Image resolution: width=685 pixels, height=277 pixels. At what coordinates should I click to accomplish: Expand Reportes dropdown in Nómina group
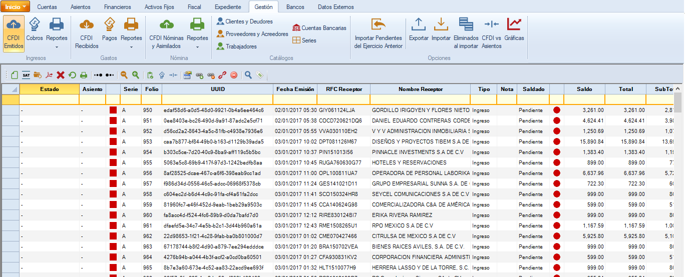(x=197, y=47)
